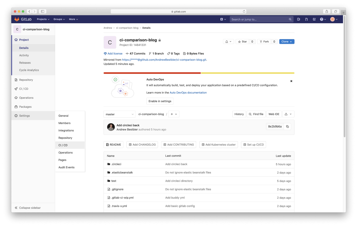
Task: Click the .gitlab-ci-wip.yml file icon
Action: 109,198
